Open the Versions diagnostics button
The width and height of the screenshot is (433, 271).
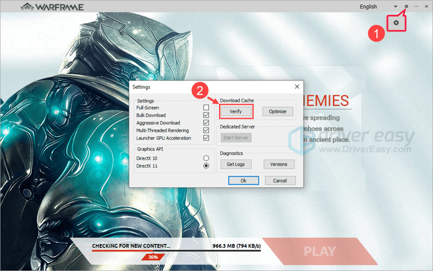[x=279, y=164]
